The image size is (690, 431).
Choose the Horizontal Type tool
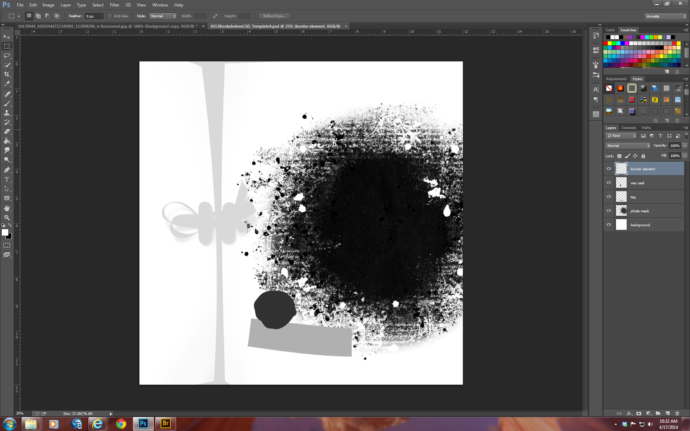coord(7,179)
